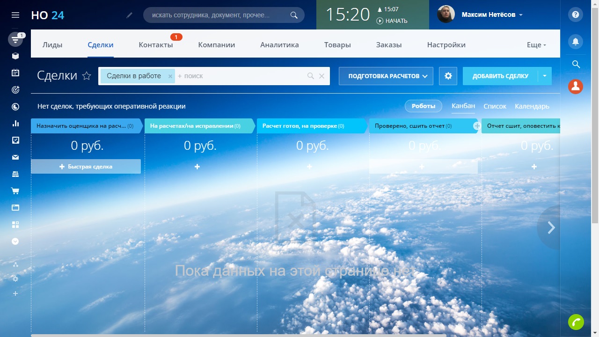Open the green phone call button
599x337 pixels.
[576, 322]
